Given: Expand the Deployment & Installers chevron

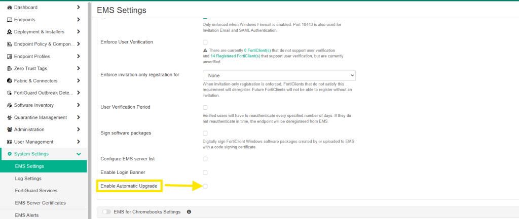Looking at the screenshot, I should [79, 32].
